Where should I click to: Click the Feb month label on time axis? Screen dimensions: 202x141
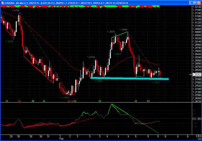tap(61, 139)
